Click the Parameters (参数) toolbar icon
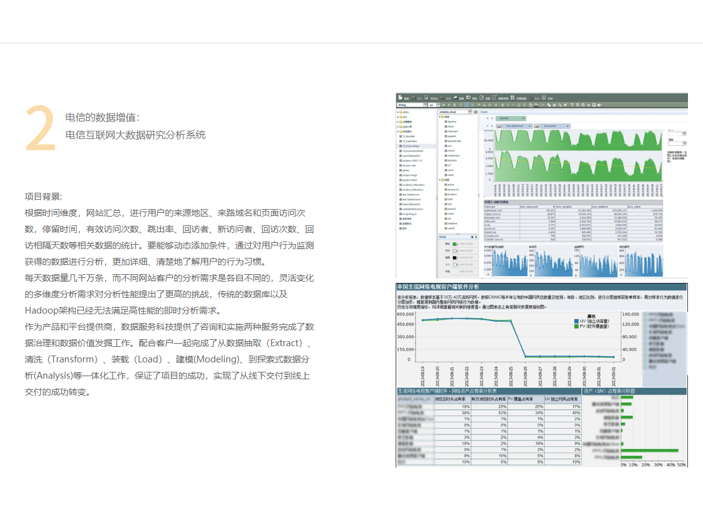The width and height of the screenshot is (703, 517). tap(483, 98)
